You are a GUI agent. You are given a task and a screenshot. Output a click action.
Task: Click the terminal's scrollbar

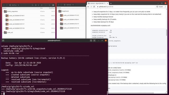[x=107, y=93]
